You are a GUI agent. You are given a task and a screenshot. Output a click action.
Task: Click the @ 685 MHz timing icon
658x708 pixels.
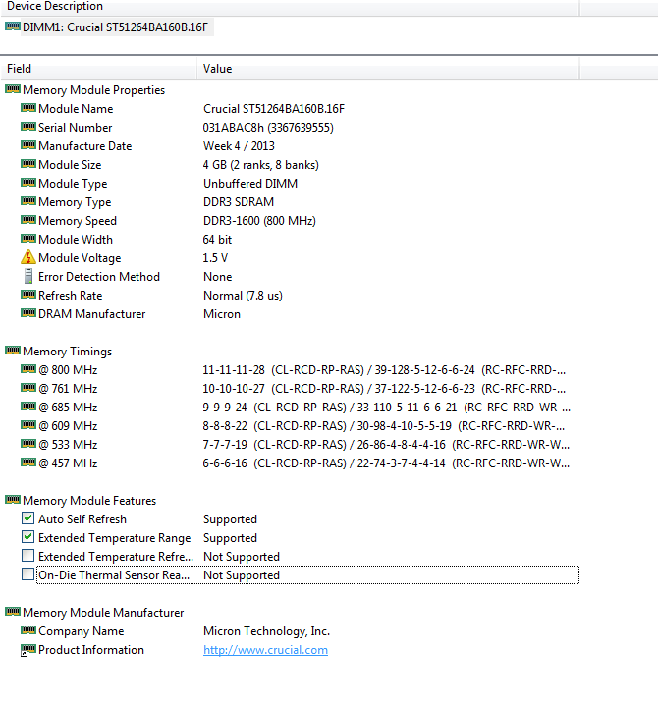point(28,407)
